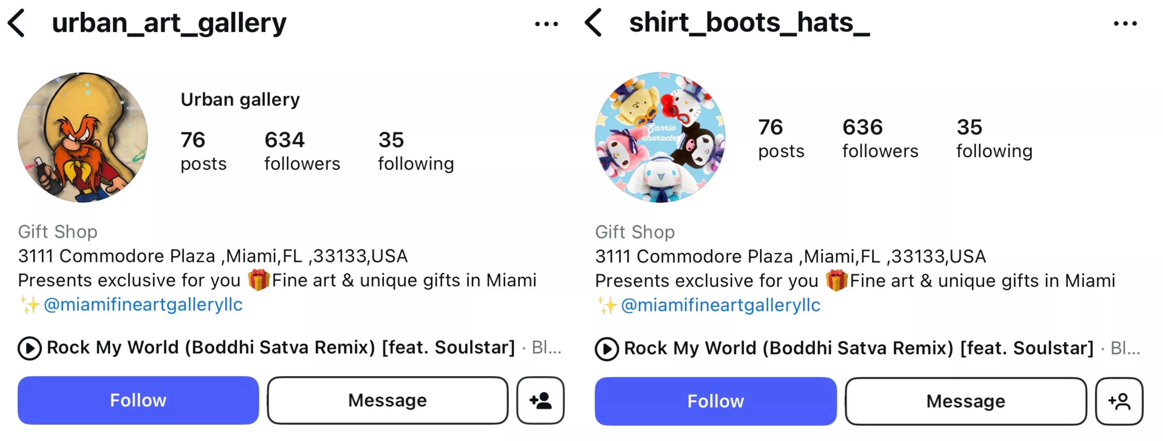Open urban_art_gallery's following list
The height and width of the screenshot is (441, 1163).
416,151
